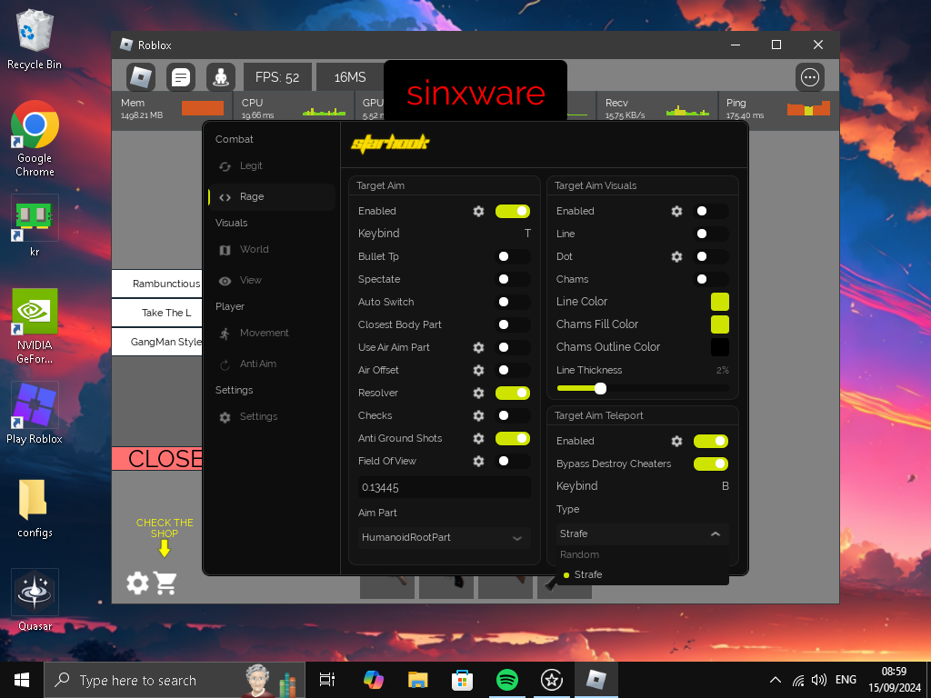931x698 pixels.
Task: Enable the Chams toggle
Action: click(x=711, y=280)
